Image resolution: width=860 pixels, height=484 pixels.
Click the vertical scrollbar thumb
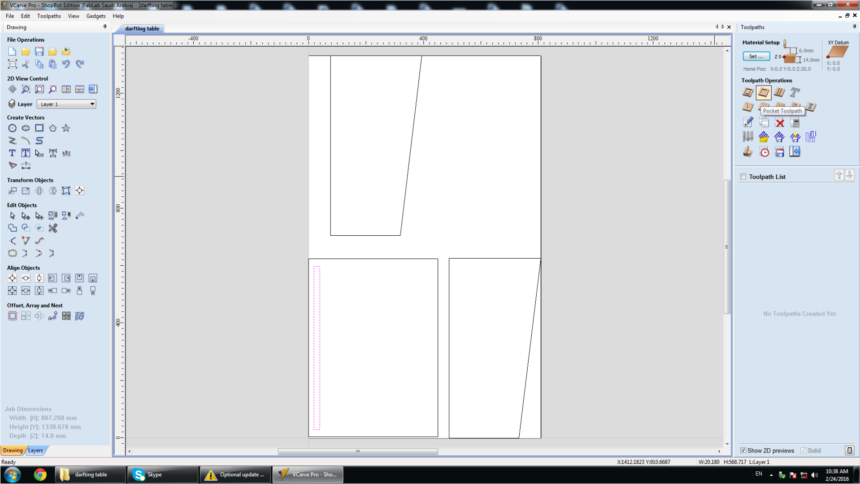click(x=727, y=247)
